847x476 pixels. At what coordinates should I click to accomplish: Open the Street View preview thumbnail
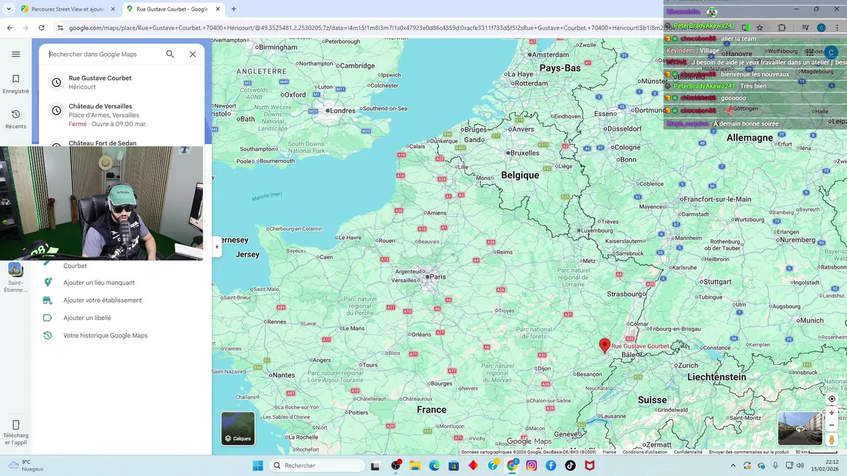point(800,428)
